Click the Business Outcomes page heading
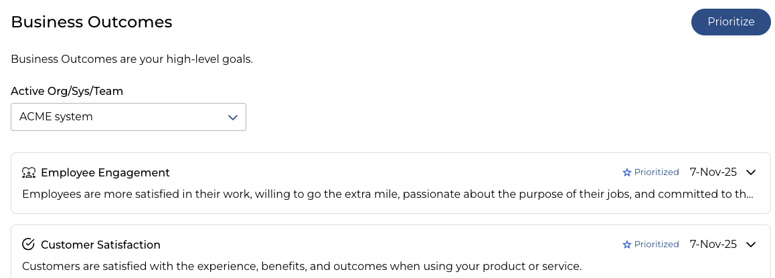 [92, 22]
